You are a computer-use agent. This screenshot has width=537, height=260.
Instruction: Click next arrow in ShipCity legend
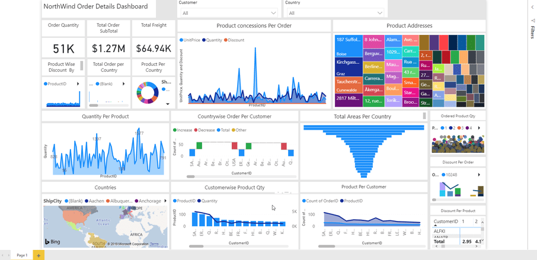(x=165, y=201)
